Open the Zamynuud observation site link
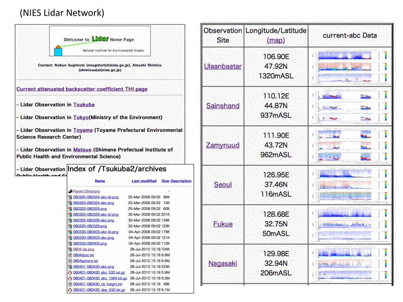Image resolution: width=403 pixels, height=302 pixels. (223, 145)
